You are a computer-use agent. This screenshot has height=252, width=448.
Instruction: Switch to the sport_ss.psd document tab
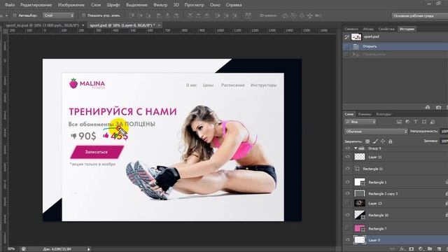[42, 25]
